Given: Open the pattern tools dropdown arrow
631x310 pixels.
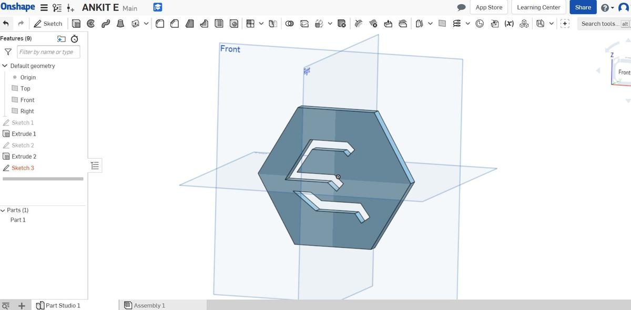Looking at the screenshot, I should click(x=261, y=24).
